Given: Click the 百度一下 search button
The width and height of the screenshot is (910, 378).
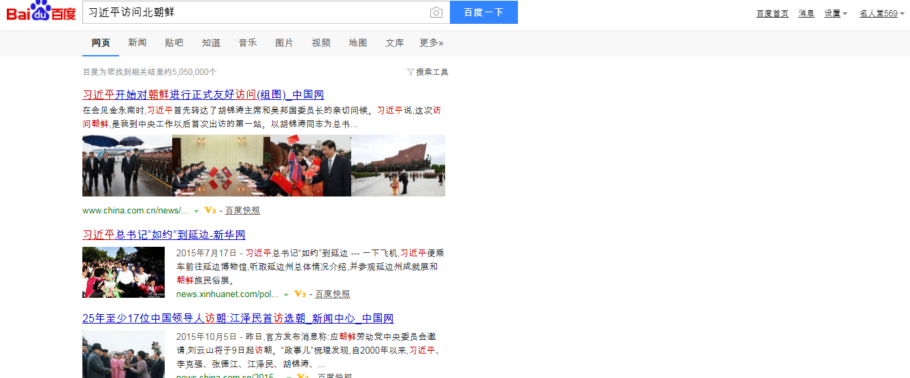Looking at the screenshot, I should point(484,12).
